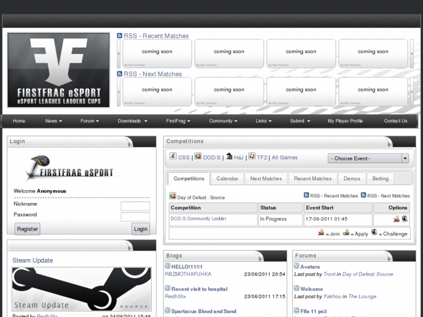Viewport: 423px width, 317px height.
Task: Expand the Downloads menu
Action: [x=133, y=121]
